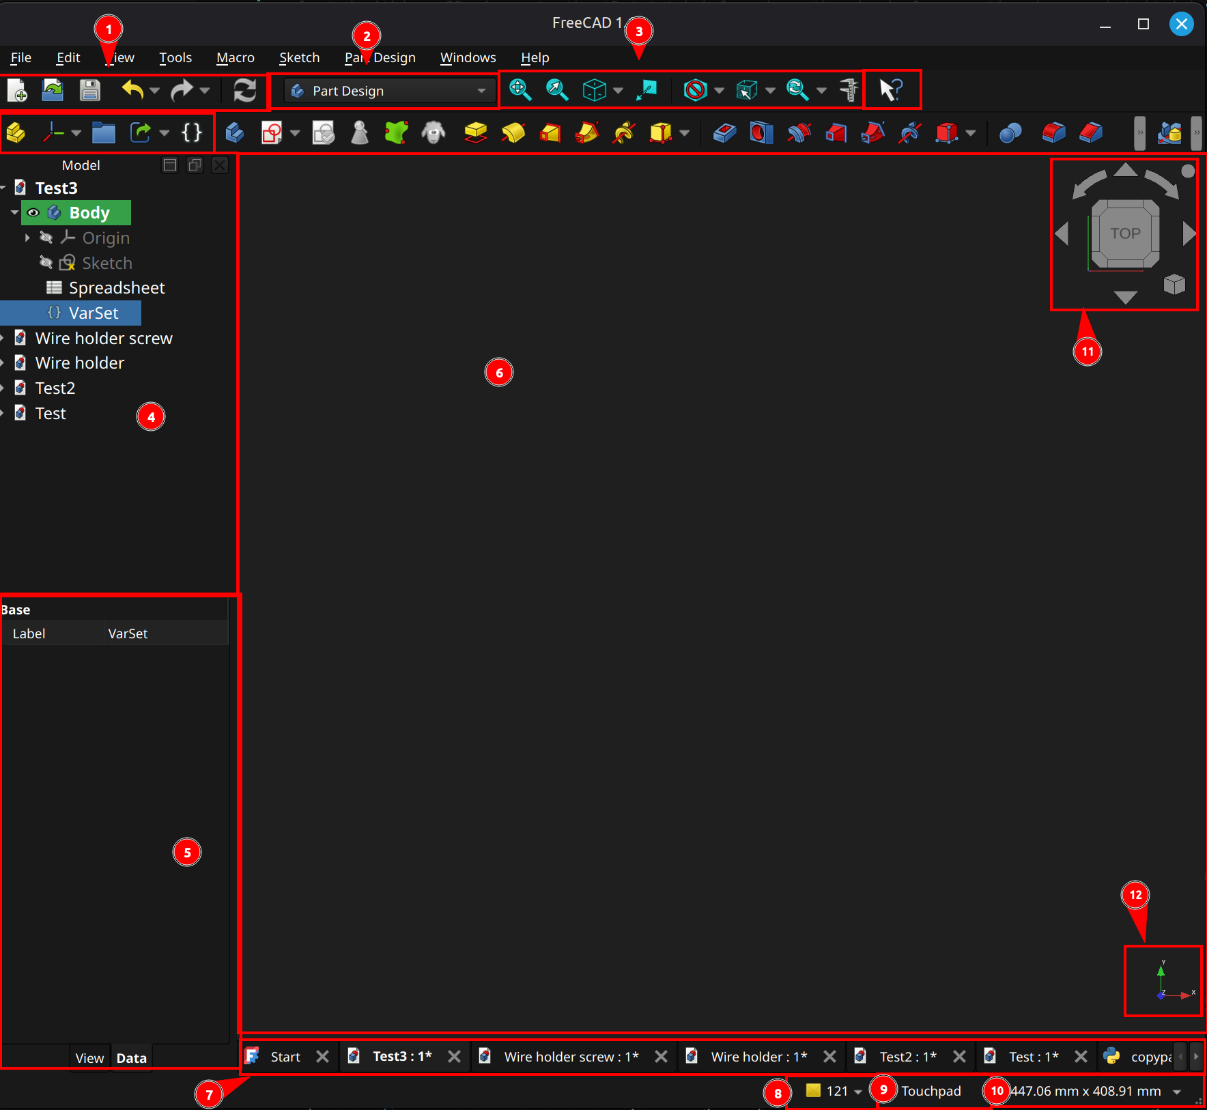
Task: Refresh and recompute the document
Action: [245, 90]
